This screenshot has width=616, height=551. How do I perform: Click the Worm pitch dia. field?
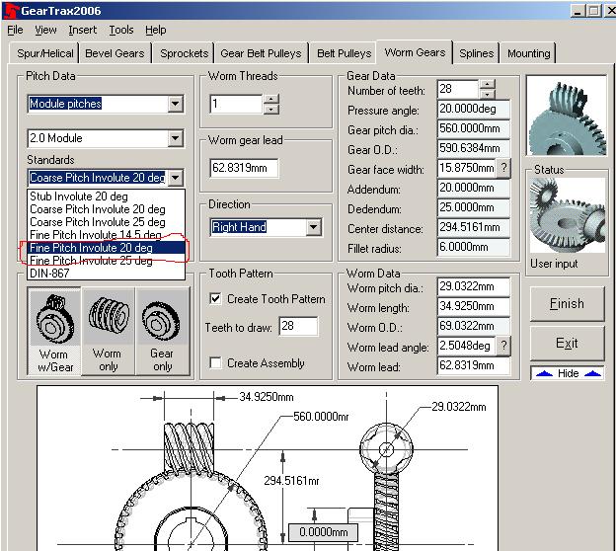pyautogui.click(x=474, y=286)
